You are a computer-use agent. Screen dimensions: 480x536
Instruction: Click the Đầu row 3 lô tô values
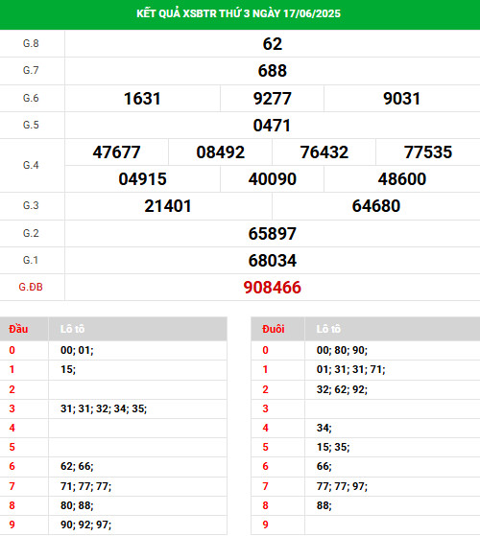point(104,408)
